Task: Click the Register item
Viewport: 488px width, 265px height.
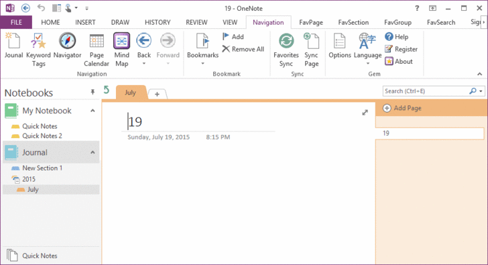Action: 401,49
